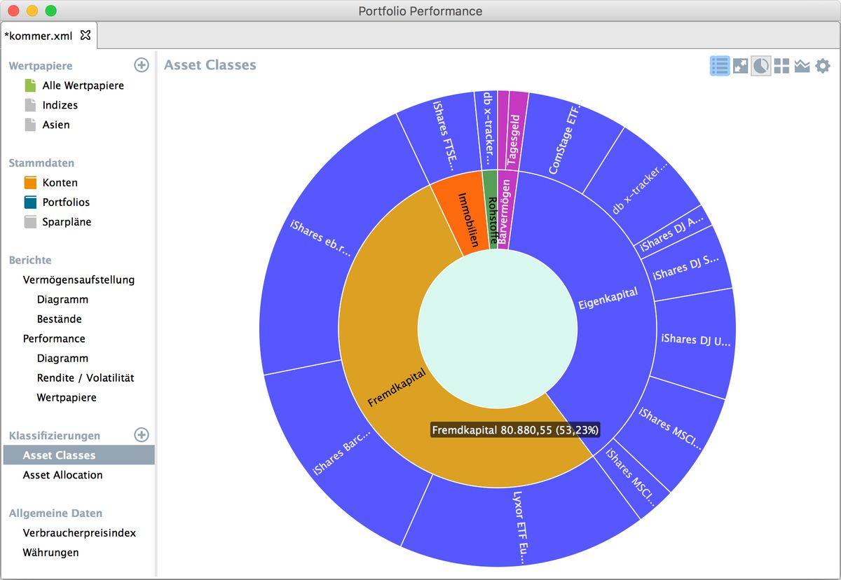Open the teal Portfolios item
Image resolution: width=841 pixels, height=580 pixels.
coord(66,202)
